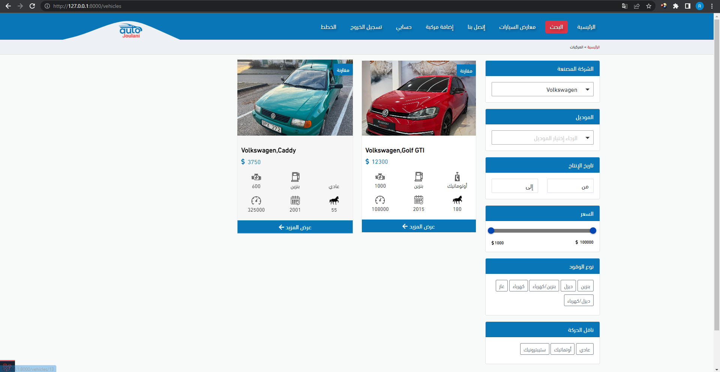Click تسجيل الخروج to log out
Screen dimensions: 720x372
coord(366,27)
